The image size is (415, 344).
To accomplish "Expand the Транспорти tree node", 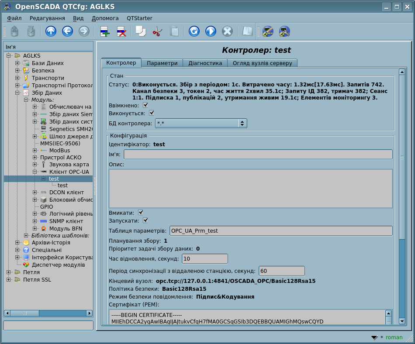I will [17, 78].
